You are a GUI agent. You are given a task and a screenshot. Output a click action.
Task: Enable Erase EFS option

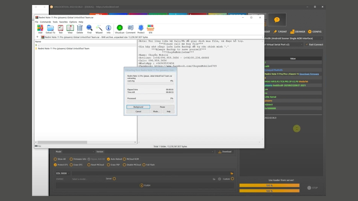(71, 165)
